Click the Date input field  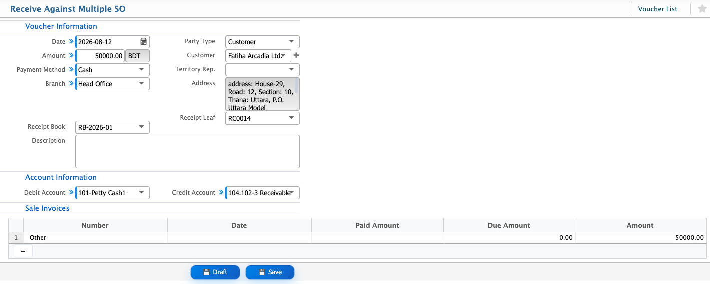(112, 42)
